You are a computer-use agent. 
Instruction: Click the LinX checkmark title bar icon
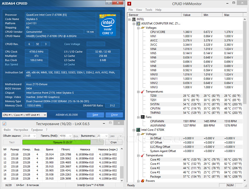4,123
